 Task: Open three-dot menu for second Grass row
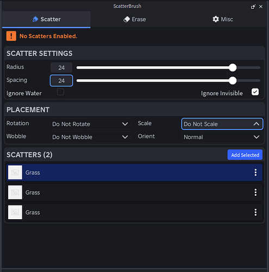[x=255, y=193]
